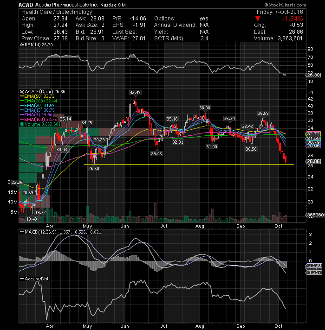
Task: Click the cyan EMA(20) legend color dash
Action: [x=22, y=105]
